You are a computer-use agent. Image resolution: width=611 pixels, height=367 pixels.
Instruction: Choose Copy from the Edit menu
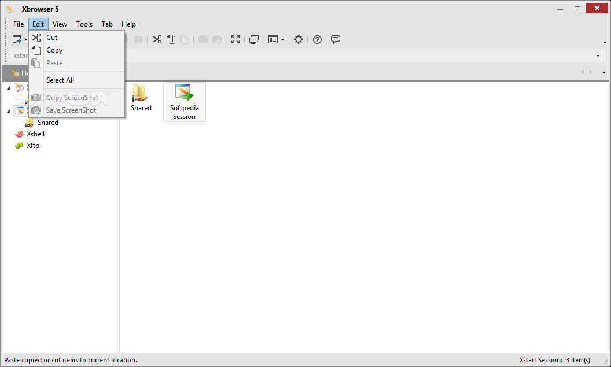(x=77, y=50)
